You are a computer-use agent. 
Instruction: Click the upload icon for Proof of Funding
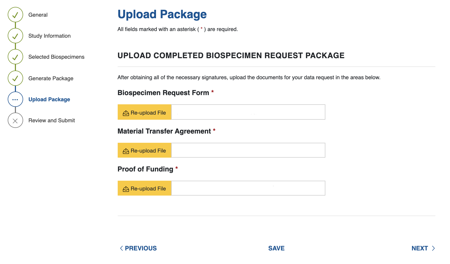126,189
